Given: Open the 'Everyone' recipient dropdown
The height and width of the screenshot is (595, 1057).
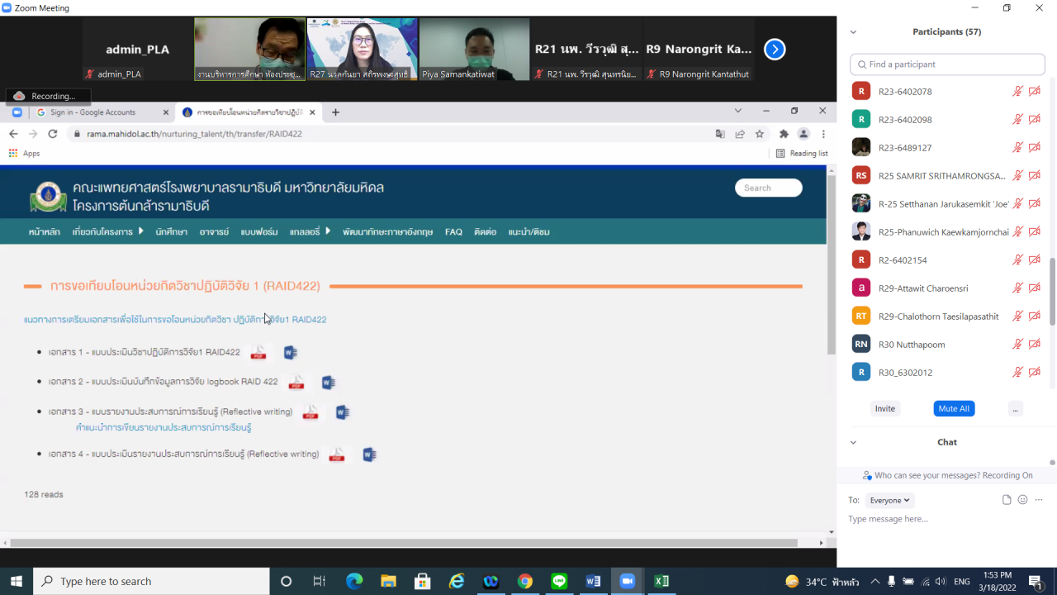Looking at the screenshot, I should tap(890, 500).
